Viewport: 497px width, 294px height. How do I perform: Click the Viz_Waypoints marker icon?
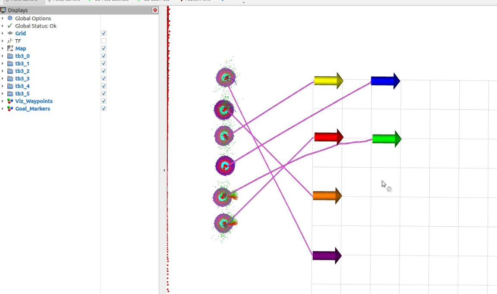(x=10, y=101)
